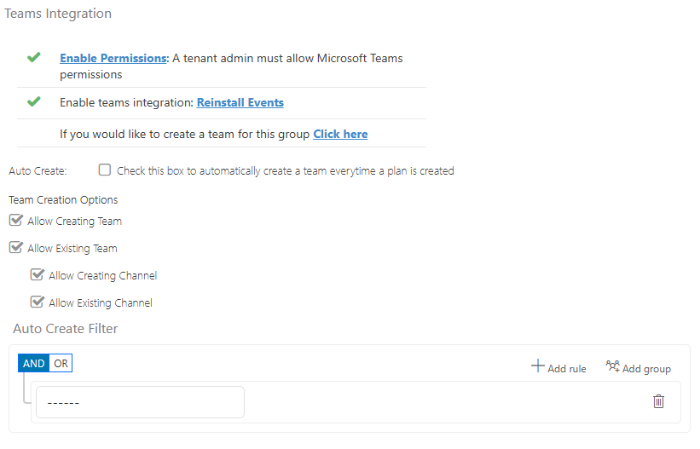Open the empty rule field dropdown
Screen dimensions: 700x449
[x=140, y=402]
